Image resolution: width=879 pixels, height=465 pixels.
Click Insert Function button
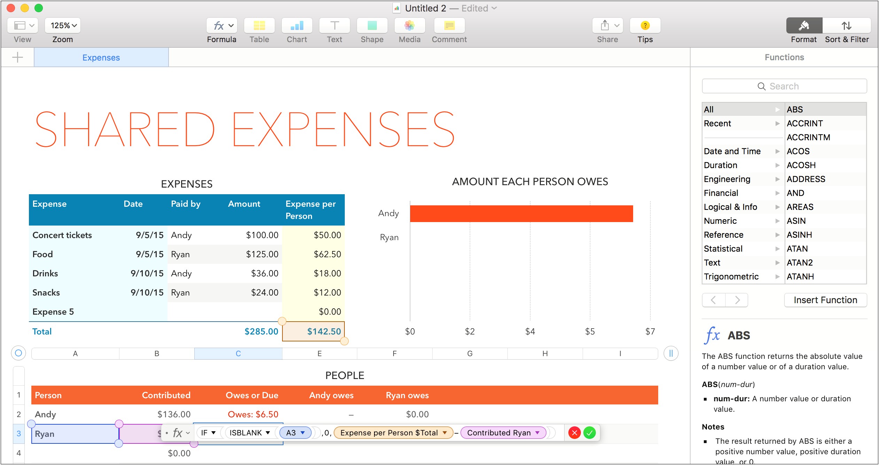[x=825, y=300]
